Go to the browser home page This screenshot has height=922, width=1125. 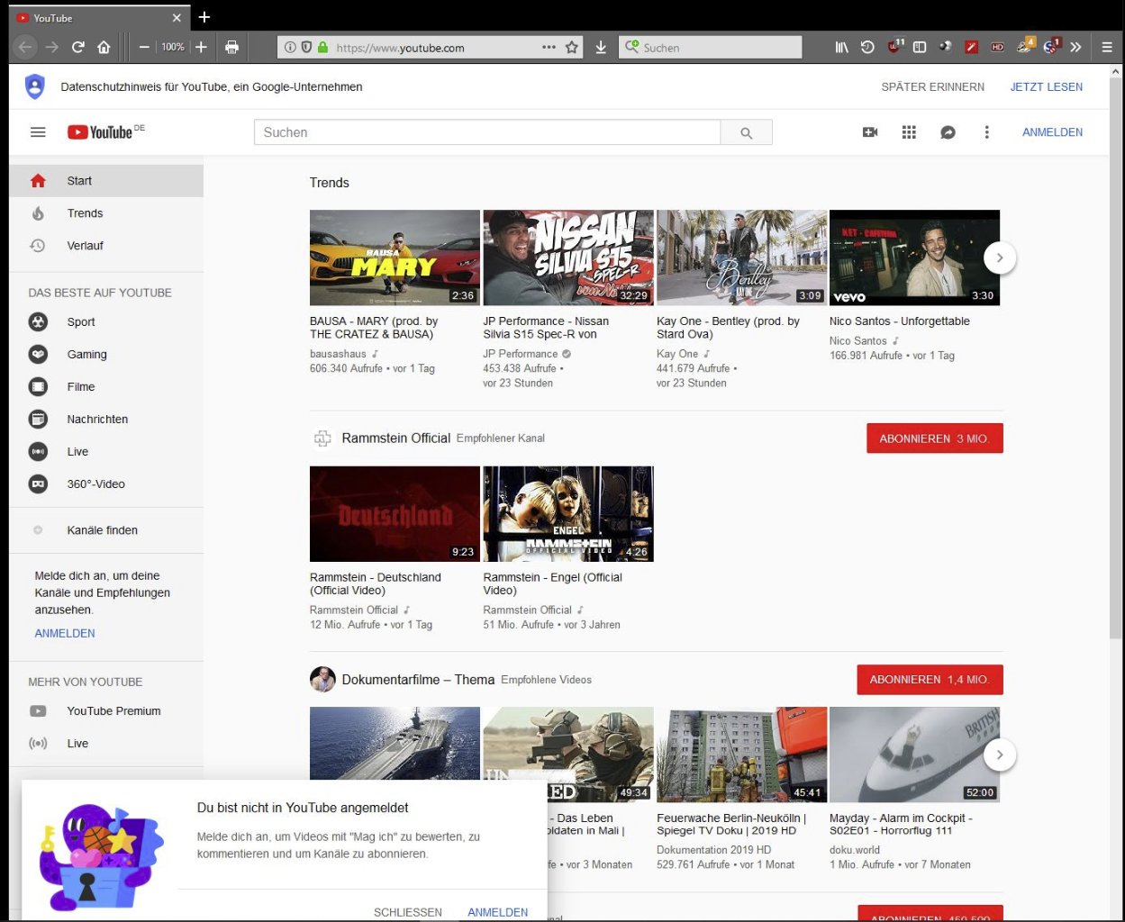[x=104, y=47]
